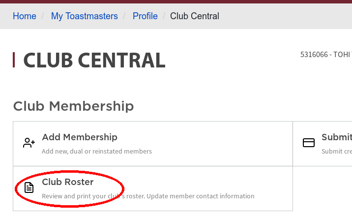Click the add-person icon beside Add Membership
352x219 pixels.
29,143
